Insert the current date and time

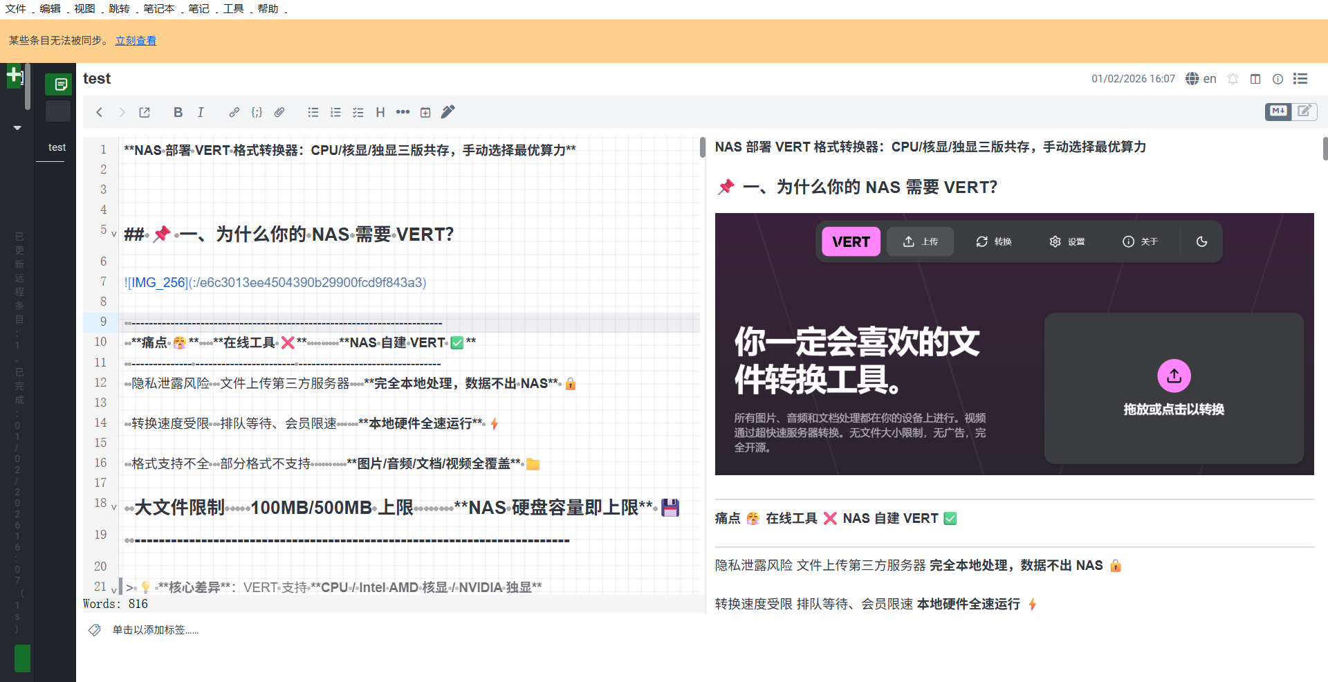[425, 112]
